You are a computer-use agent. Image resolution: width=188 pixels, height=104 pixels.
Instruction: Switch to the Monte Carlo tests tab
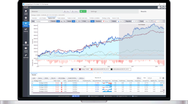[x=83, y=18]
